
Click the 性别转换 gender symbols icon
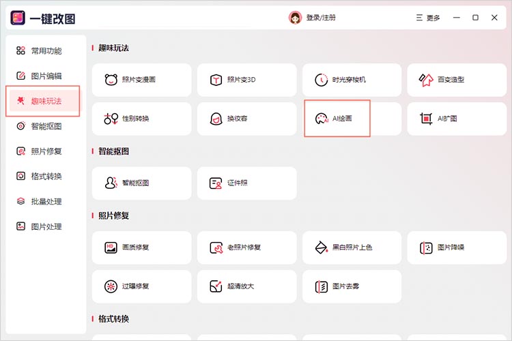point(111,119)
